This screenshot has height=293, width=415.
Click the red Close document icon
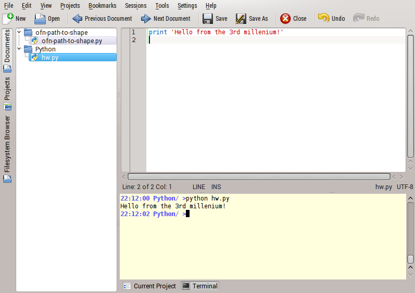click(285, 19)
